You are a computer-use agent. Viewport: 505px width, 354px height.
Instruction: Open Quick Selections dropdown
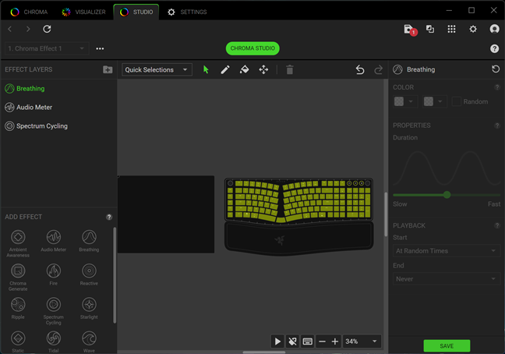click(157, 69)
